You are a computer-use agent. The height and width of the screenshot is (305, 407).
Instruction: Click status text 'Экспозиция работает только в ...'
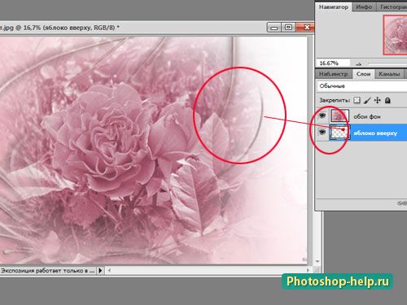[x=48, y=270]
